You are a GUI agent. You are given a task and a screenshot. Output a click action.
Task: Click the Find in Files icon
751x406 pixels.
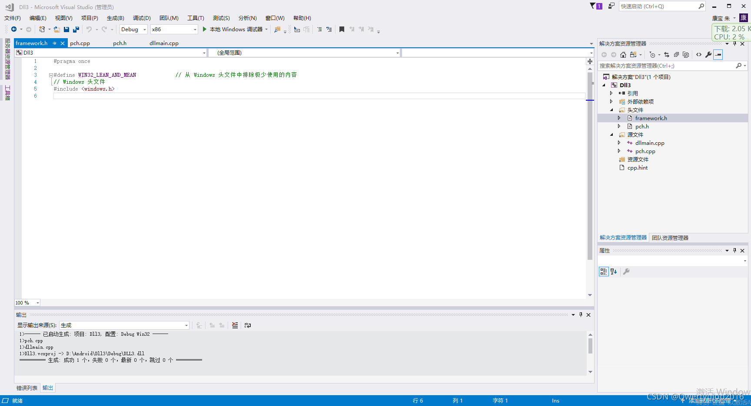click(277, 29)
